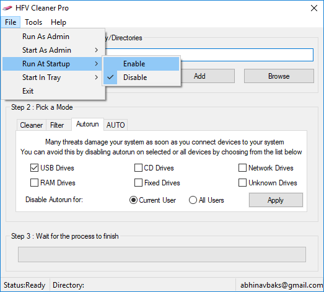Switch to the AUTO tab

coord(115,125)
